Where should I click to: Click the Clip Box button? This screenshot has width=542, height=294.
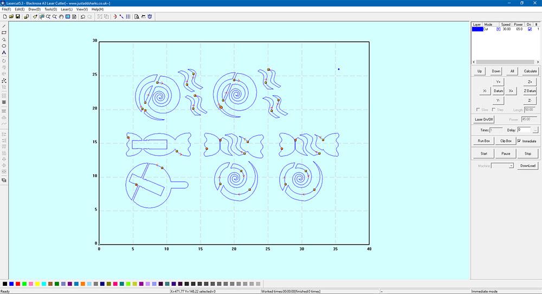pyautogui.click(x=506, y=141)
